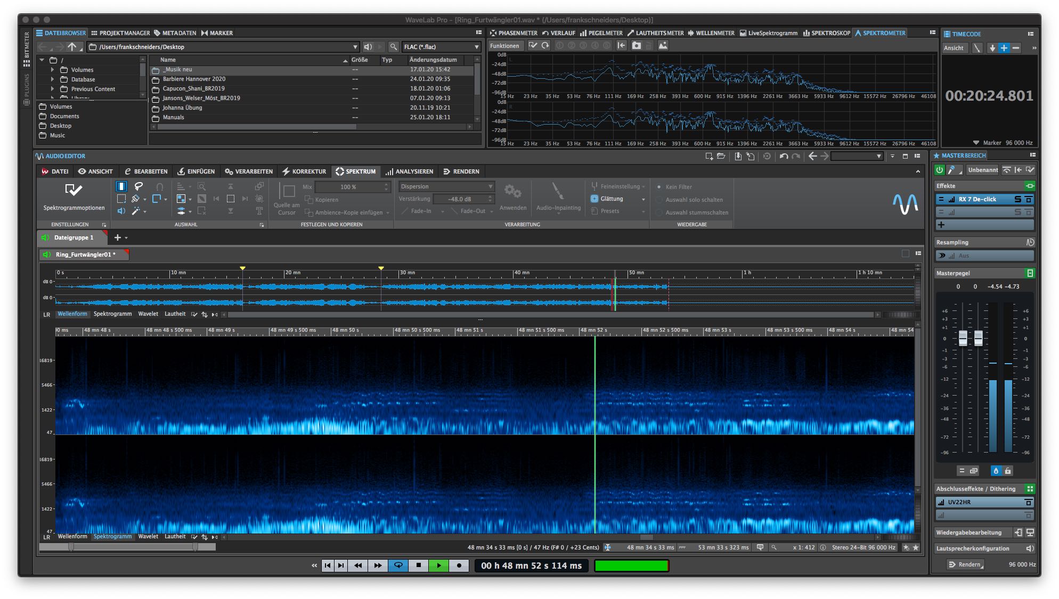The width and height of the screenshot is (1059, 599).
Task: Add new effect slot with plus icon
Action: coord(941,225)
